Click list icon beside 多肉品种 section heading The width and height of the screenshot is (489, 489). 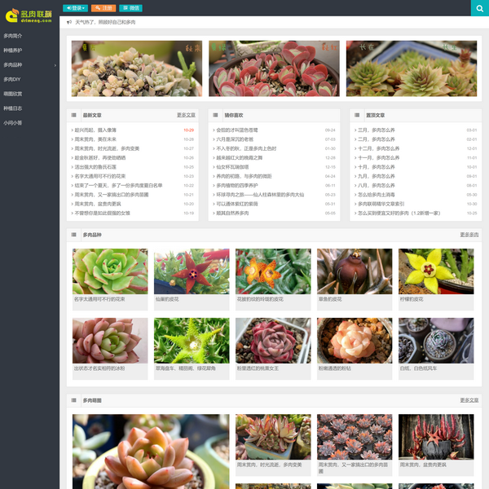pyautogui.click(x=74, y=235)
